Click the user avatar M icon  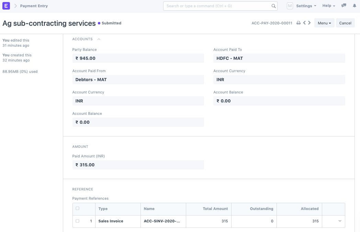coord(290,6)
